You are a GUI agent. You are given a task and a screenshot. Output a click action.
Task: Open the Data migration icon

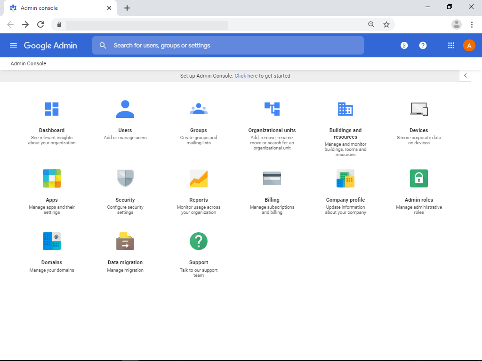(x=125, y=241)
